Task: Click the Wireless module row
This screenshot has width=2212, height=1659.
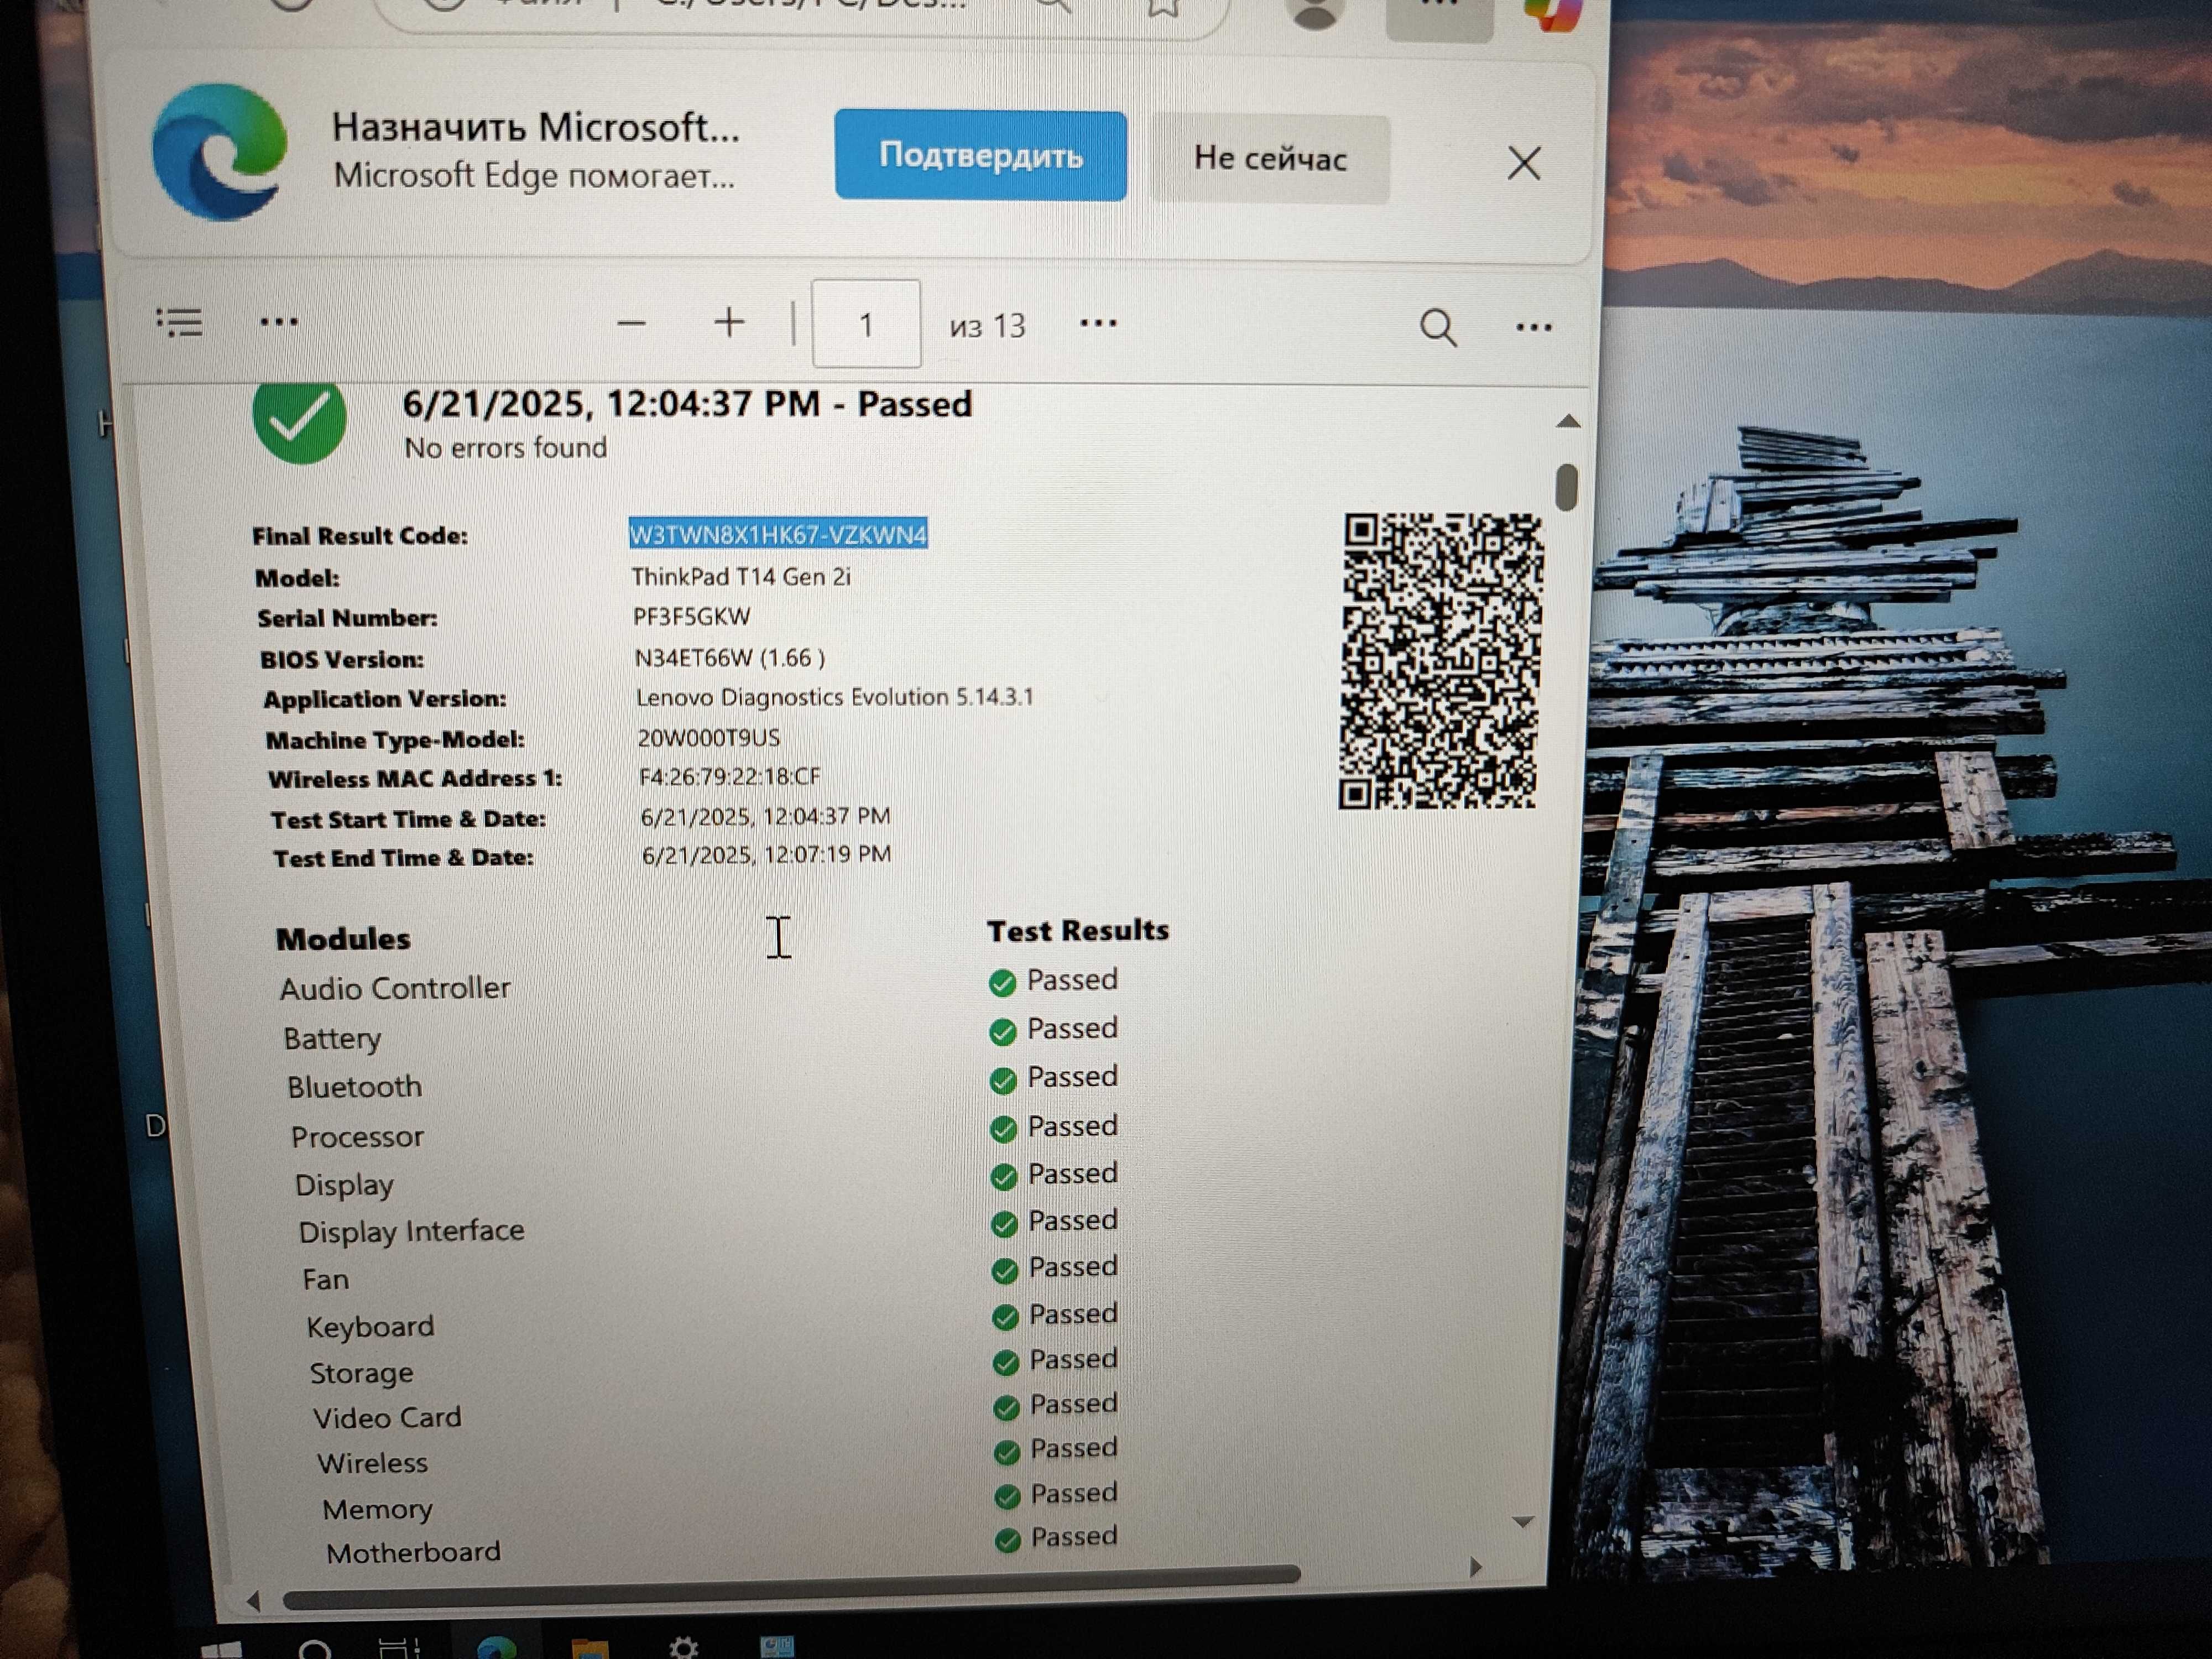Action: coord(372,1464)
